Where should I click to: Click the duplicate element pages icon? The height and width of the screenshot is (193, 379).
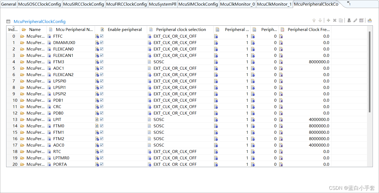click(341, 20)
